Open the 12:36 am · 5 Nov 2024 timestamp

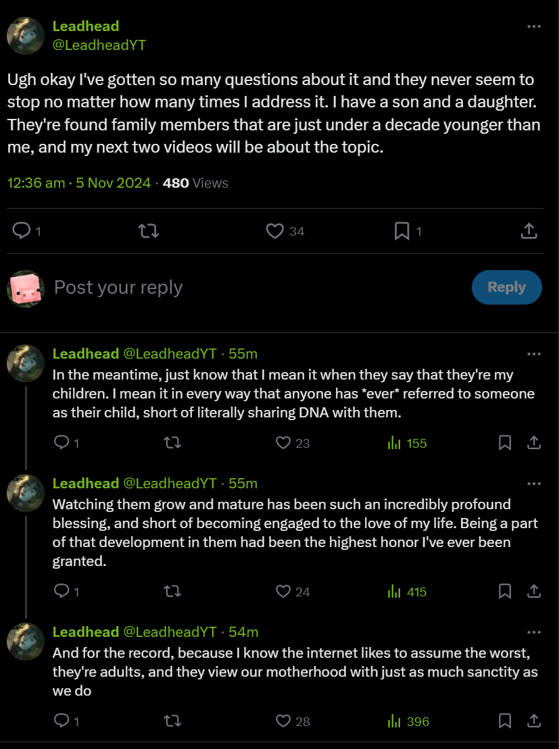[x=79, y=183]
